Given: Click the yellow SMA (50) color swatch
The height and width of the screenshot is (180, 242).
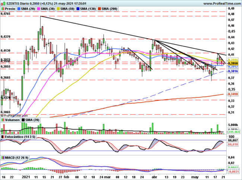Looking at the screenshot, I should point(58,9).
